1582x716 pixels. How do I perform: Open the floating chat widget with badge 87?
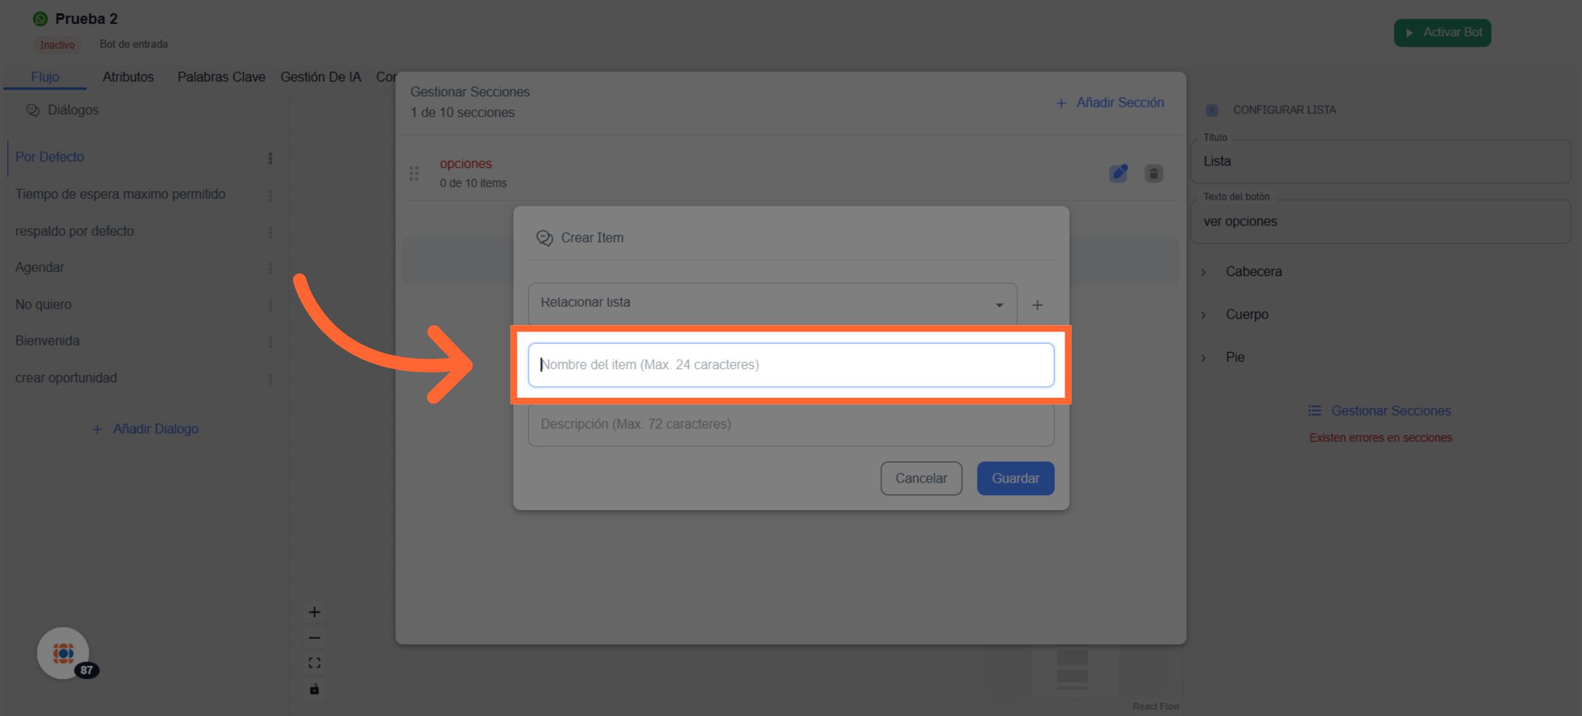click(x=63, y=653)
